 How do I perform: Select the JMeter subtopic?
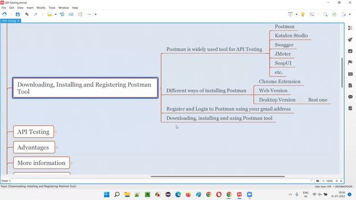coord(283,54)
